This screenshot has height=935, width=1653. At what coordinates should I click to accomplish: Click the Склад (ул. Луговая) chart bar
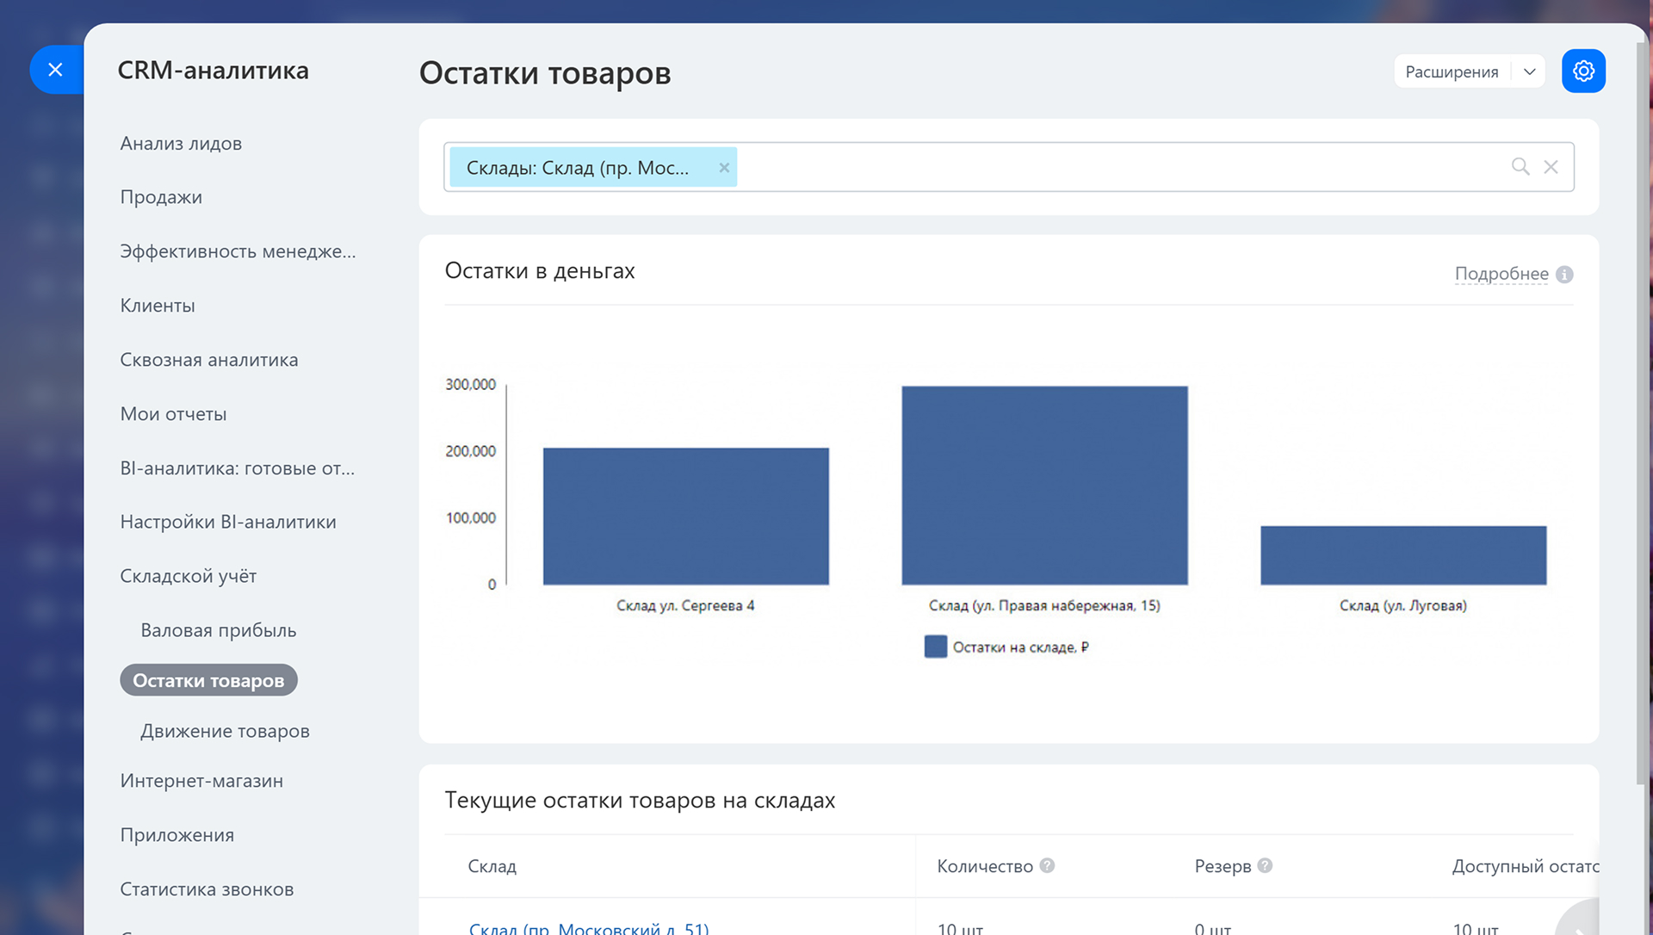point(1402,555)
